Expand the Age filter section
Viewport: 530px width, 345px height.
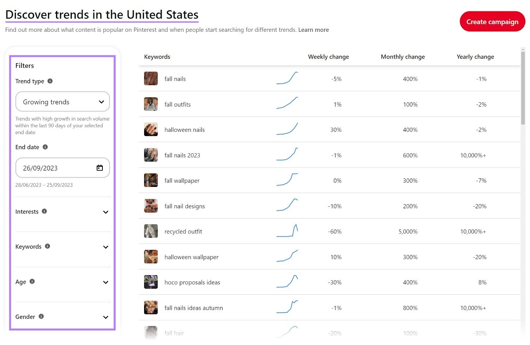click(x=105, y=282)
